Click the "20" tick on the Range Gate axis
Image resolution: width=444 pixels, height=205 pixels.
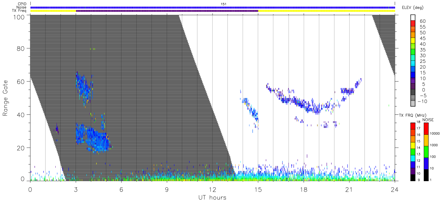click(x=21, y=148)
